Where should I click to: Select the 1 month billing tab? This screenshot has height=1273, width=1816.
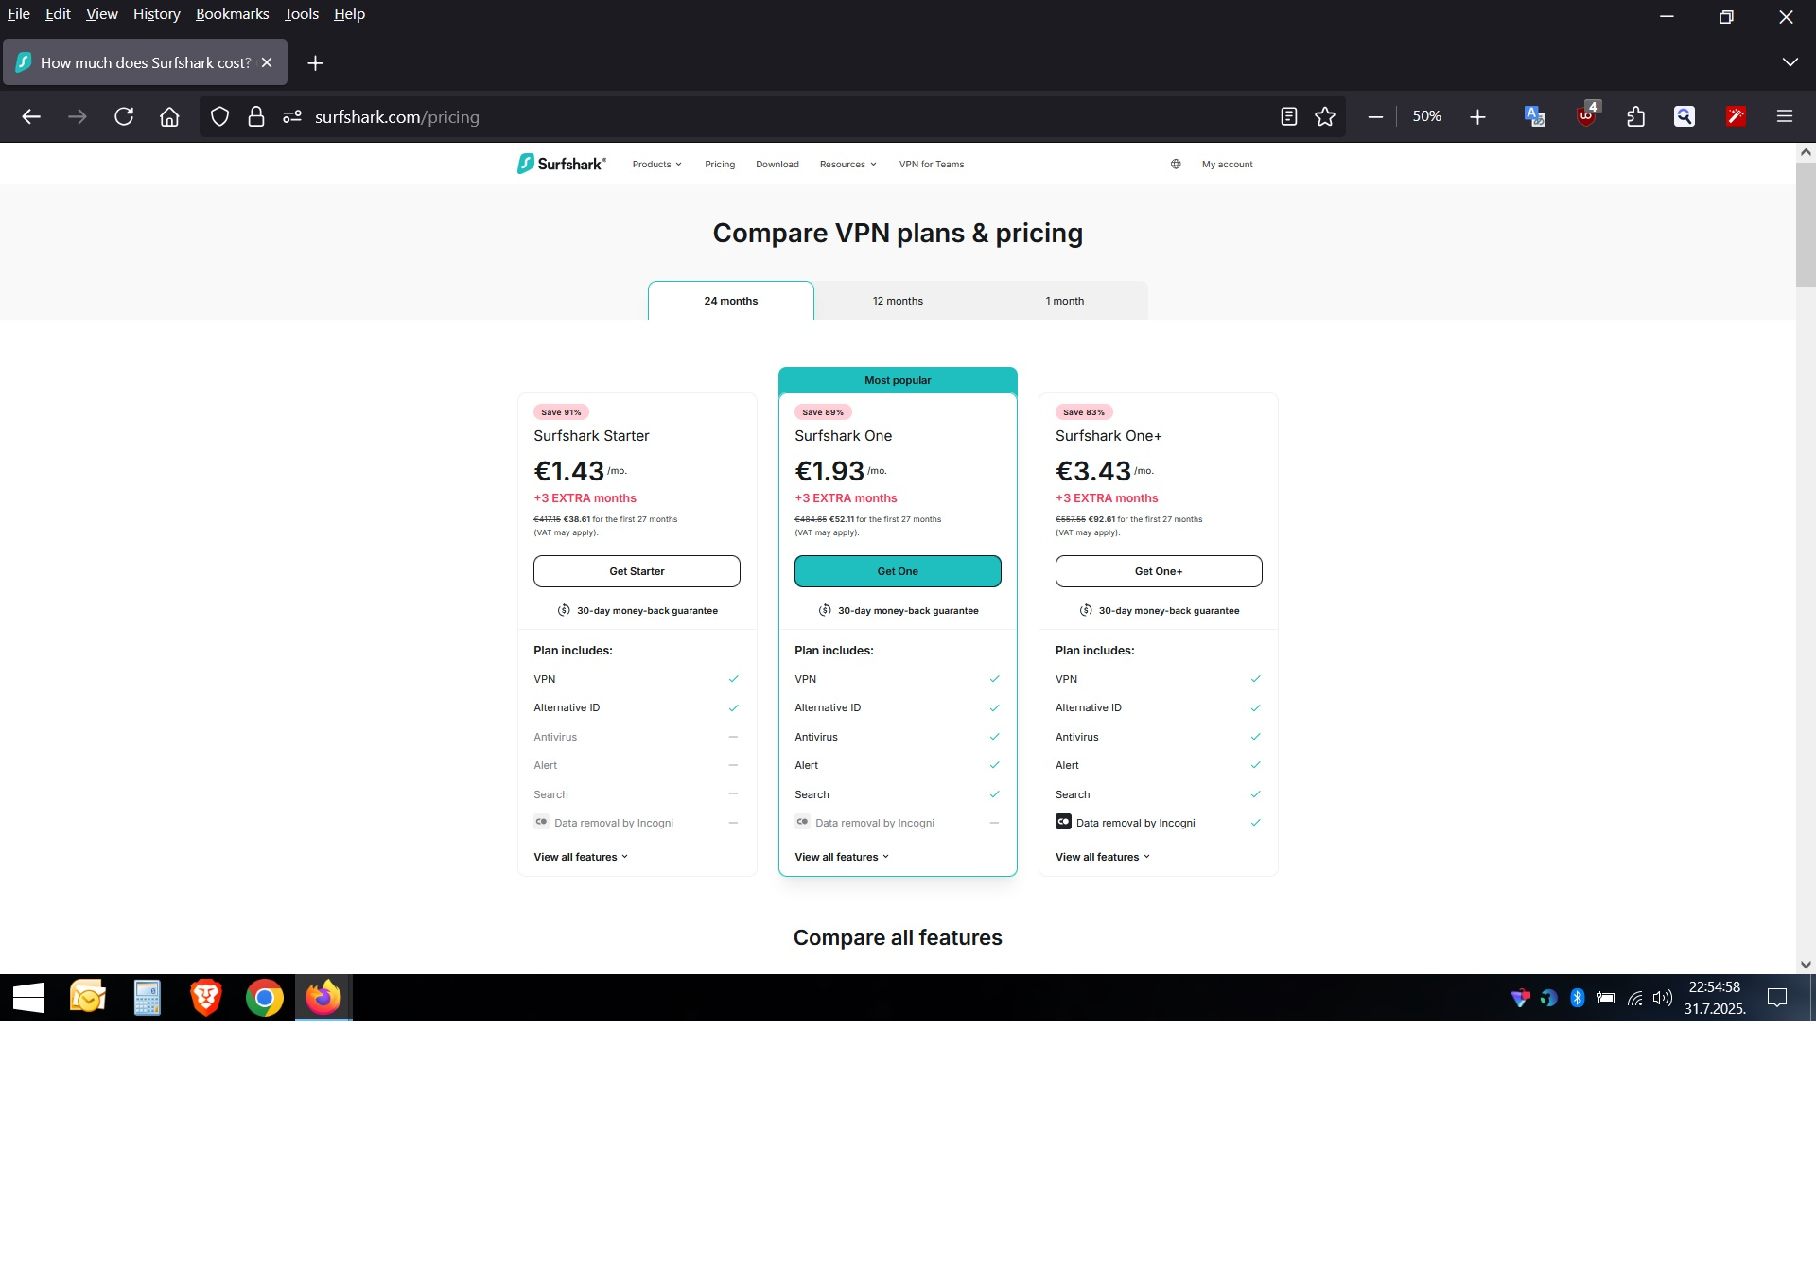[x=1064, y=301]
